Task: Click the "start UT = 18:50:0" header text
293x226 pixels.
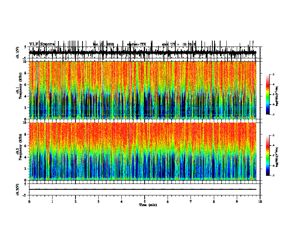Action: tap(179, 44)
